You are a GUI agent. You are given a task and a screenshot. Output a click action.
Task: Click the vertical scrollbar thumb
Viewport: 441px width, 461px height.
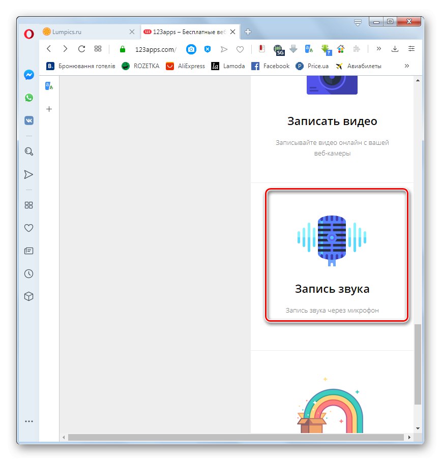click(418, 364)
